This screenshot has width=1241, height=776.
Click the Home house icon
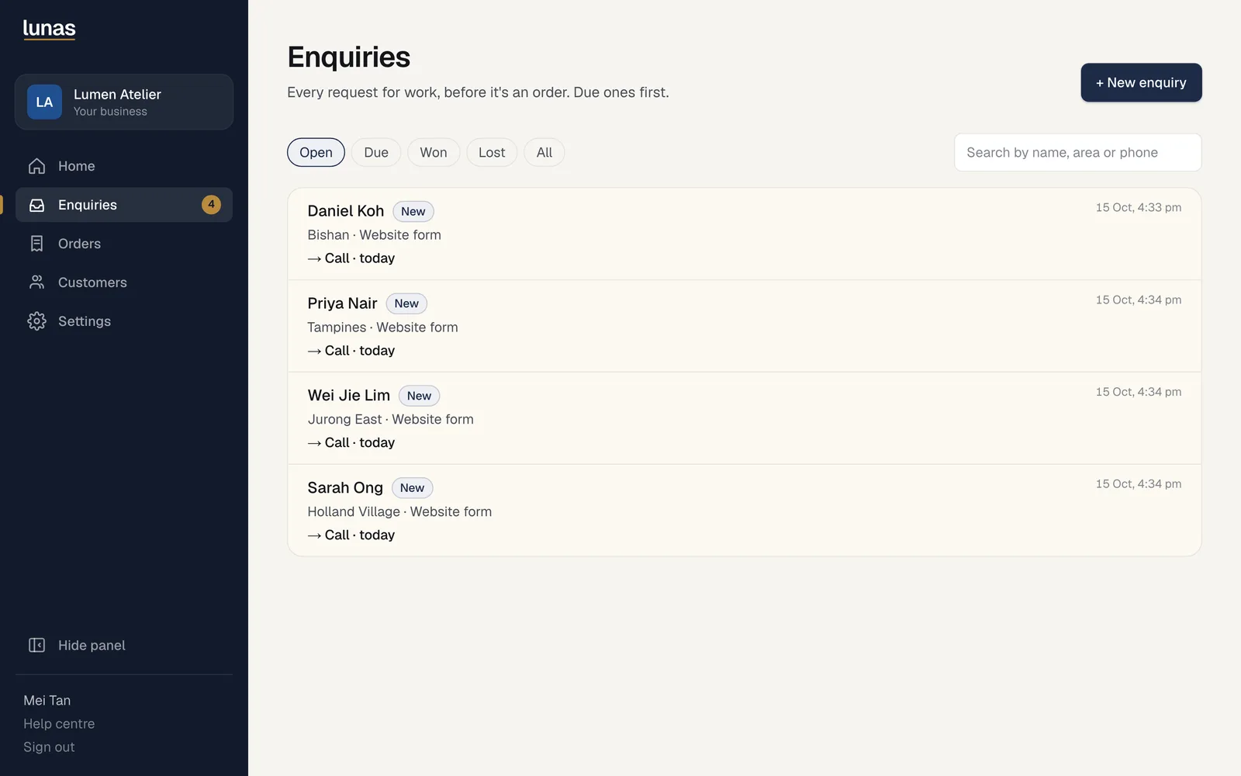(x=36, y=166)
